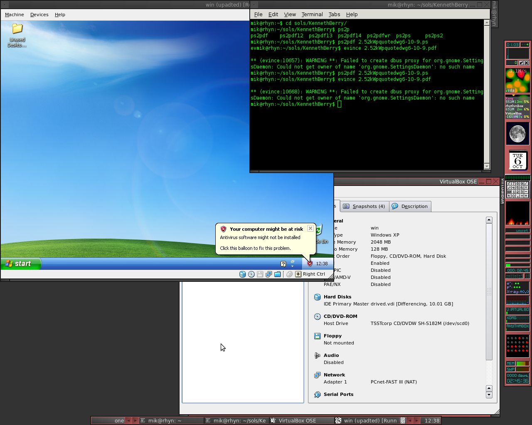The width and height of the screenshot is (532, 425).
Task: Click the TUE 6 OCT calendar dock applet
Action: tap(517, 161)
